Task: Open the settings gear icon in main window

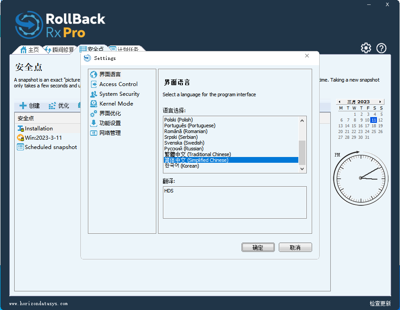Action: (x=366, y=48)
